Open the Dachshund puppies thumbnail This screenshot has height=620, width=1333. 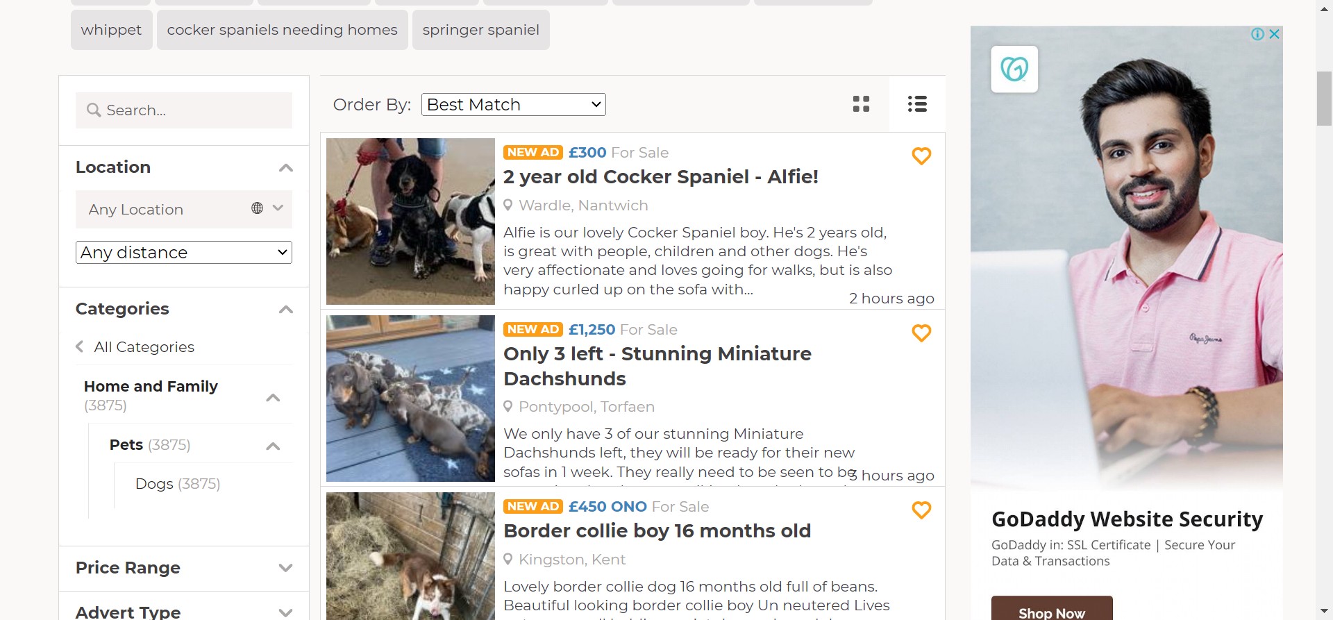click(x=410, y=399)
